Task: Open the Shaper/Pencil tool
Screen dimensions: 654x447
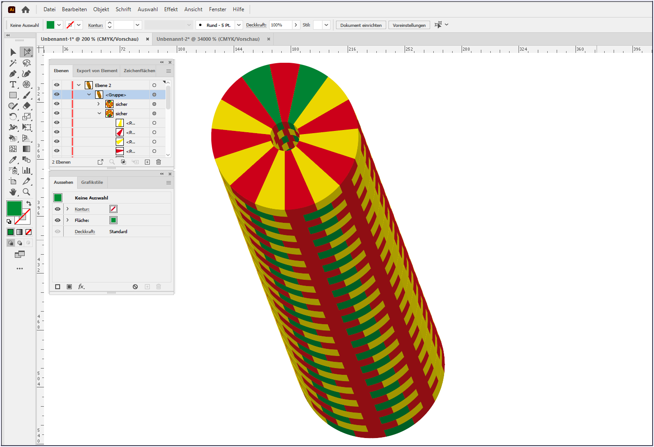Action: [x=12, y=106]
